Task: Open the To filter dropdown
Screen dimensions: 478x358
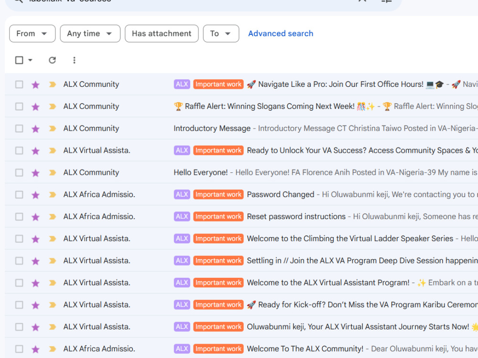Action: 221,33
